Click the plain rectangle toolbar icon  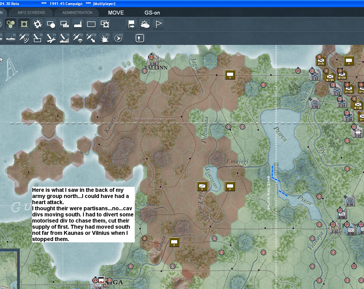pos(91,24)
